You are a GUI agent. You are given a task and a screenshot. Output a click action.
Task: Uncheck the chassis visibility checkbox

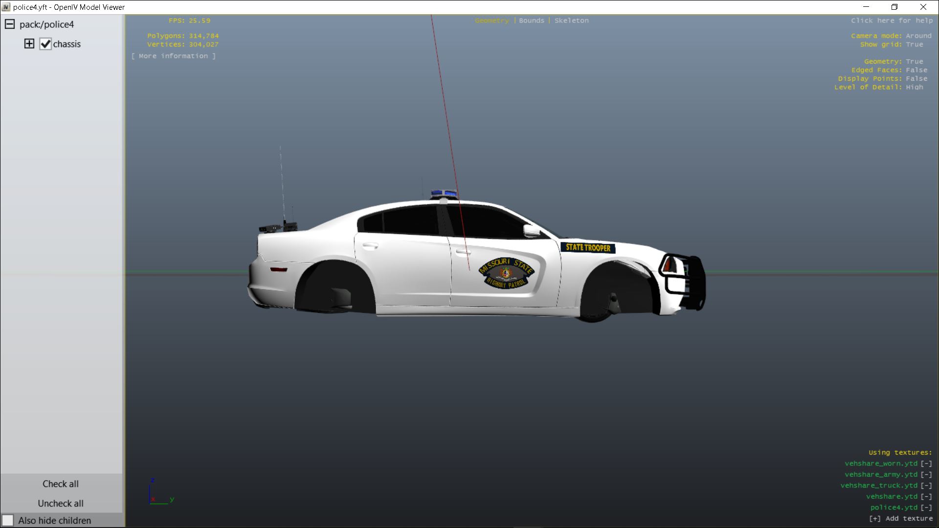45,44
